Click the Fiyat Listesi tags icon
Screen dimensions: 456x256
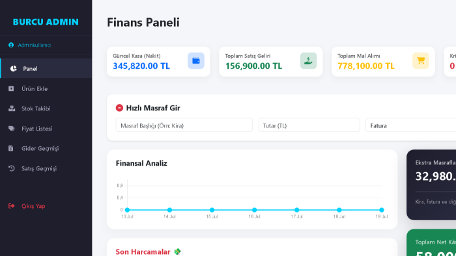[x=11, y=129]
